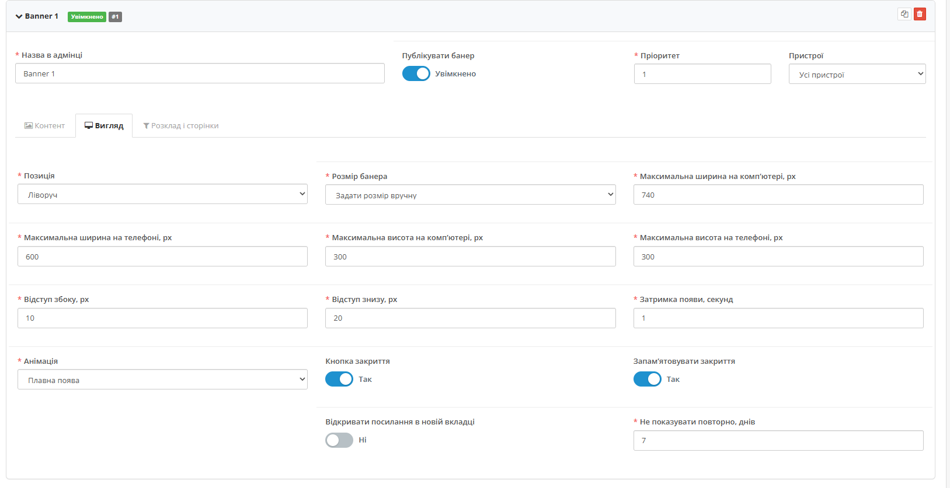This screenshot has height=488, width=950.
Task: Switch to the Контент tab
Action: 45,125
